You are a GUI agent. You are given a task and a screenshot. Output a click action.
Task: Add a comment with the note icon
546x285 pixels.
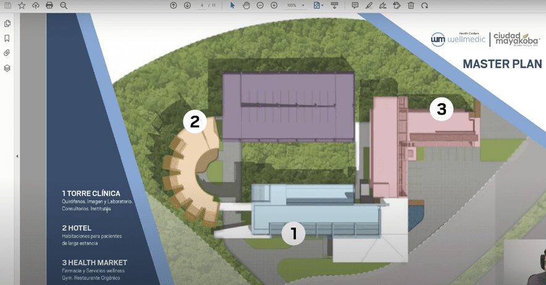355,5
